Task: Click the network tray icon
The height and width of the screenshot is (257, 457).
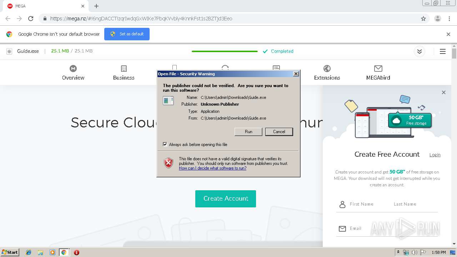Action: click(x=406, y=252)
